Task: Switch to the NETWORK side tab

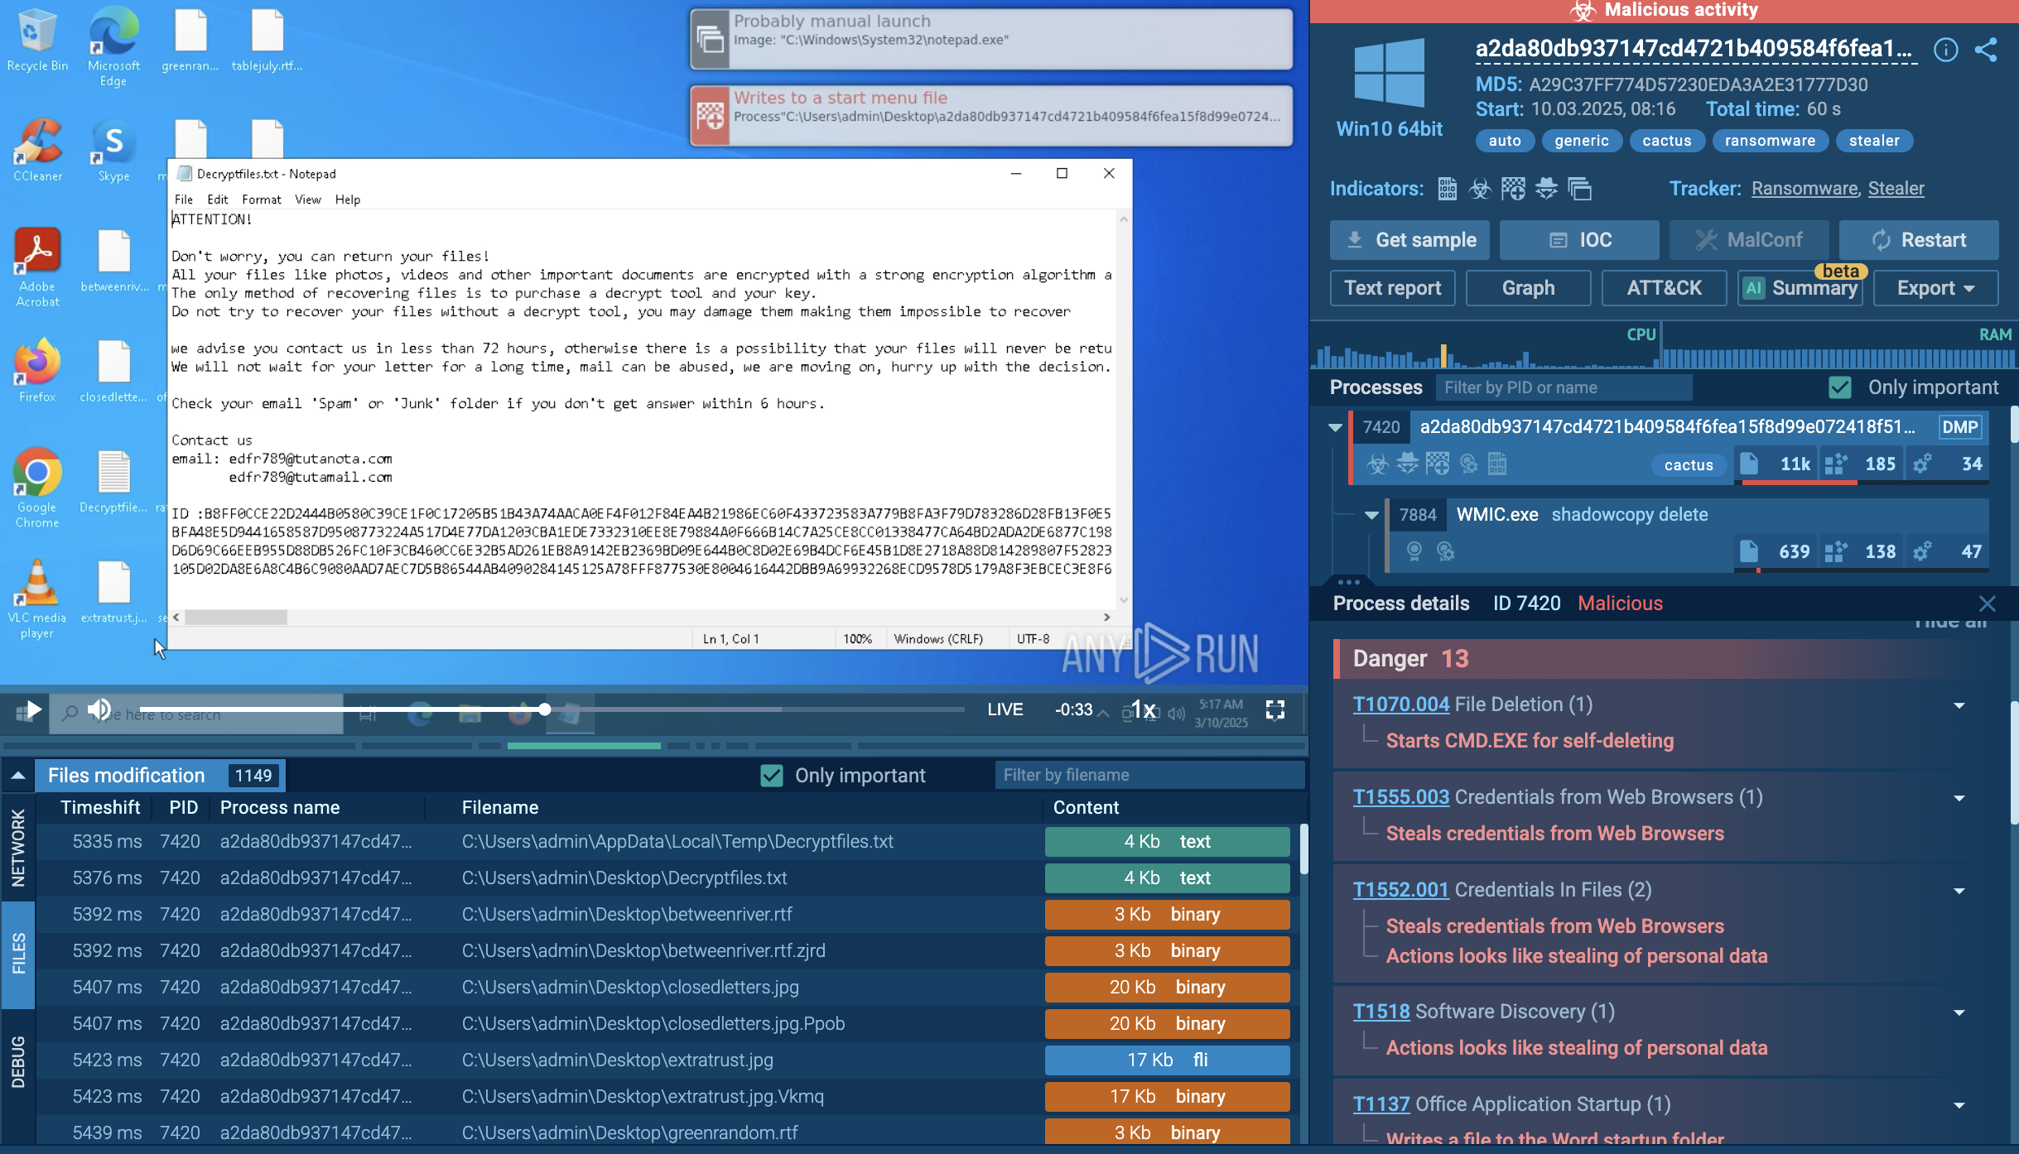Action: coord(18,848)
